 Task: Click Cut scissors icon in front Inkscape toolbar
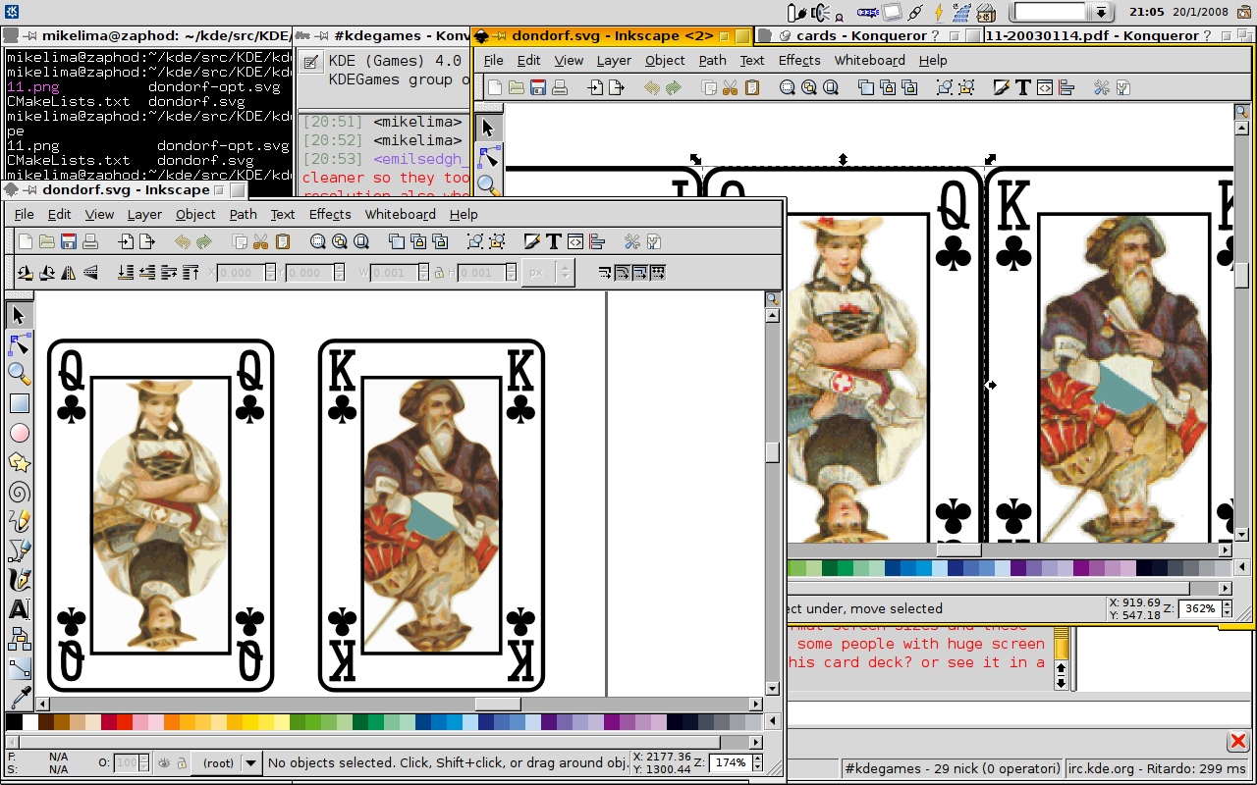click(x=261, y=241)
